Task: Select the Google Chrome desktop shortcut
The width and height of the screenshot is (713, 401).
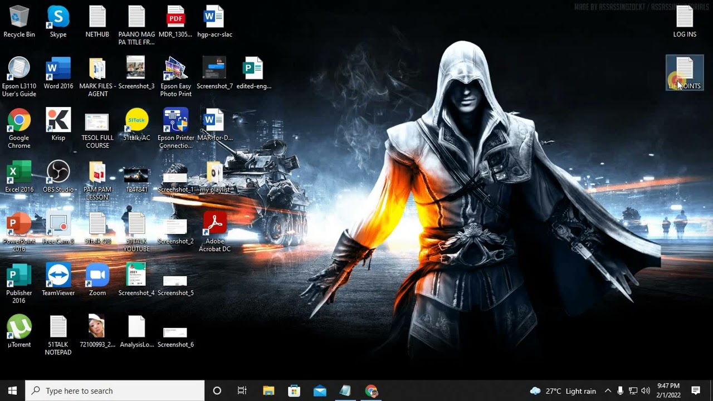Action: point(19,129)
